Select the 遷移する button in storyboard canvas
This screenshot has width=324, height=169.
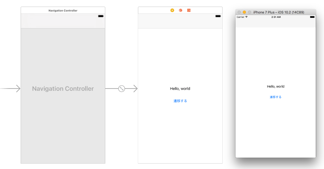click(x=180, y=101)
